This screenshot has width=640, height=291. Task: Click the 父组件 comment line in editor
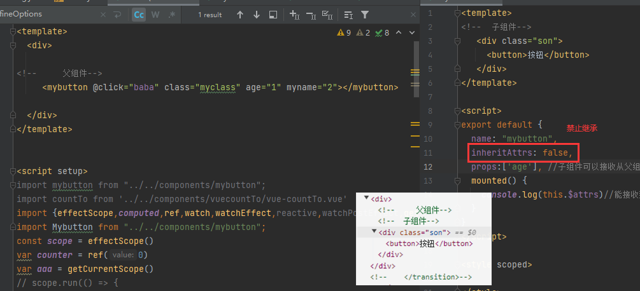click(60, 73)
